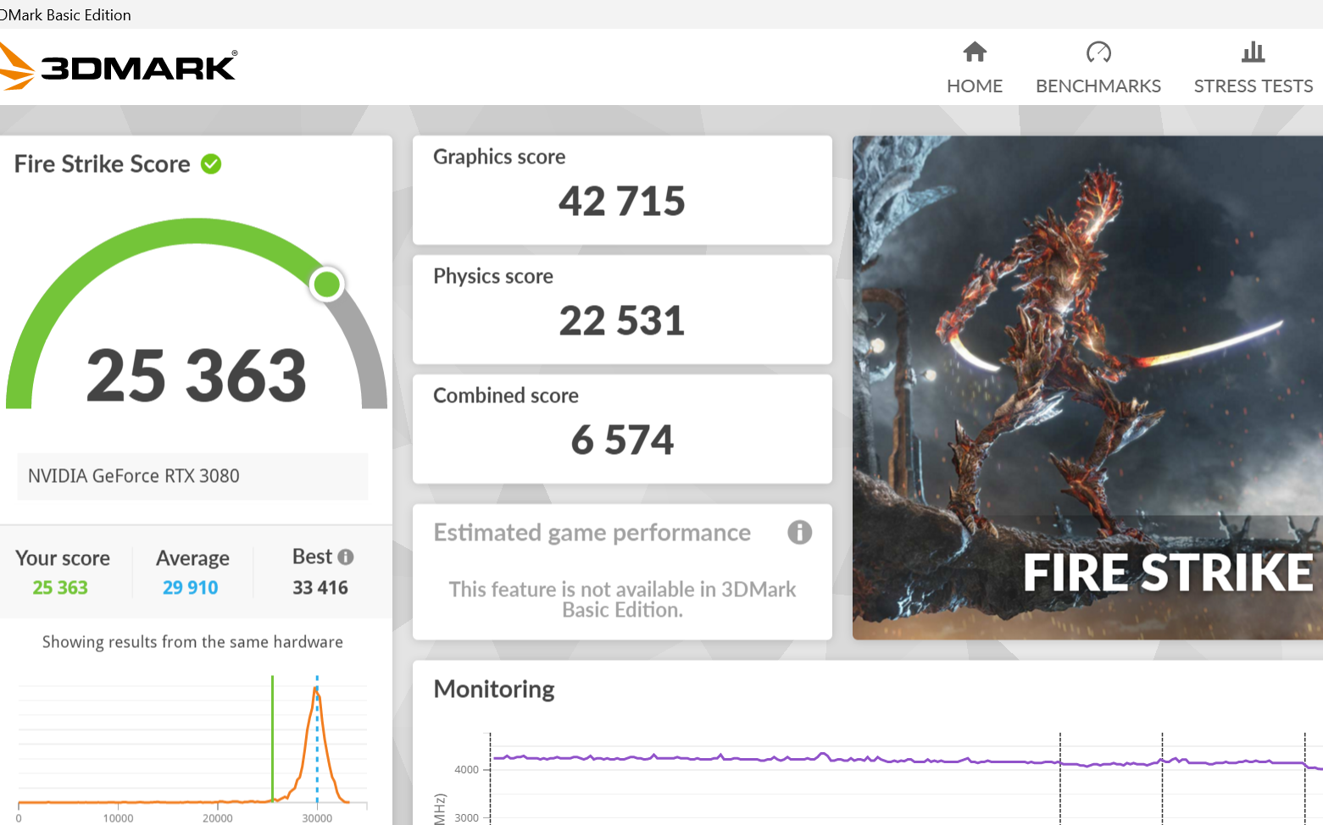
Task: Click the info icon next to Best
Action: [346, 556]
